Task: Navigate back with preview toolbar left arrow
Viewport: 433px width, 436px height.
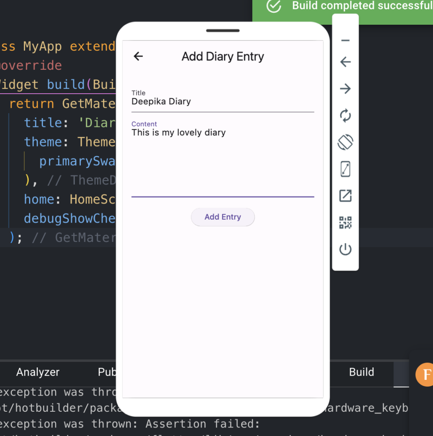Action: coord(345,62)
